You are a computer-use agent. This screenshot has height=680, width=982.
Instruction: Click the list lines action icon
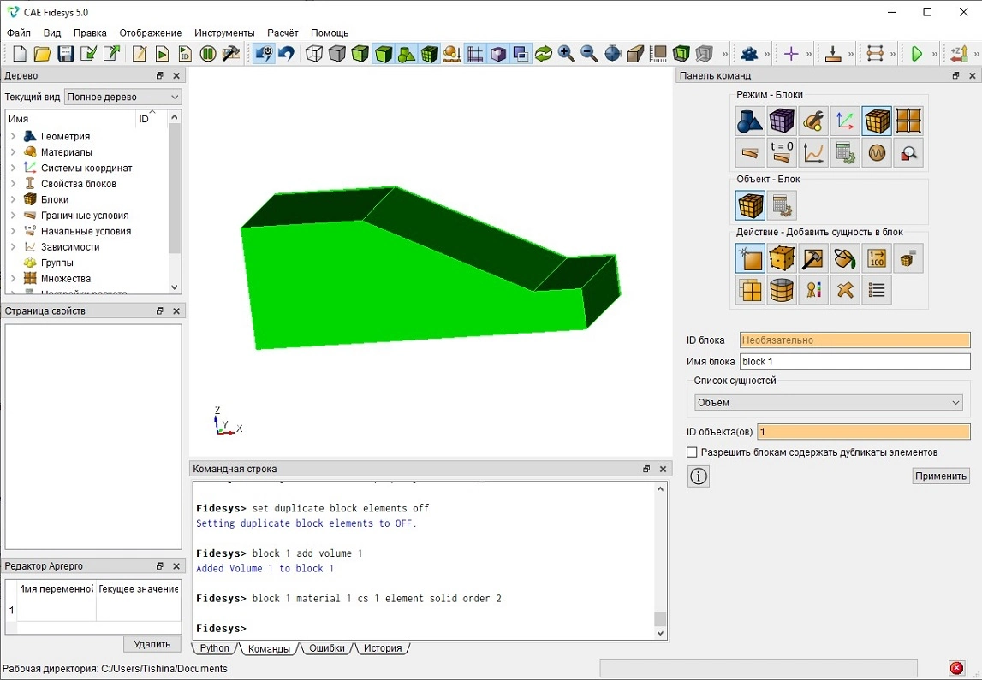point(877,290)
